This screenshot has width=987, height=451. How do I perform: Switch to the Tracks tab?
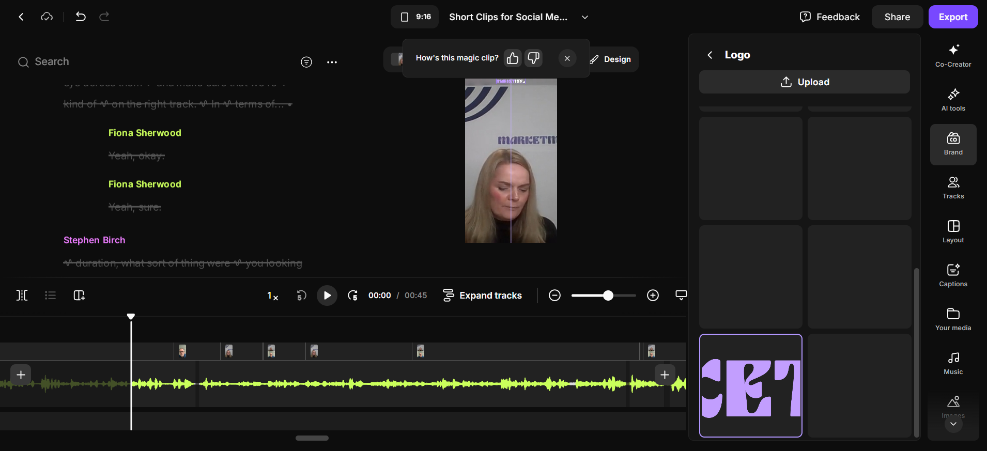pos(953,188)
